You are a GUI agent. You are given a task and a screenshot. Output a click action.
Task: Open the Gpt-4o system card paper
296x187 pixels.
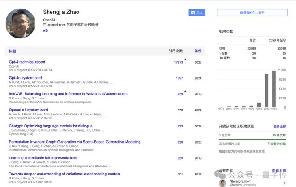[25, 78]
